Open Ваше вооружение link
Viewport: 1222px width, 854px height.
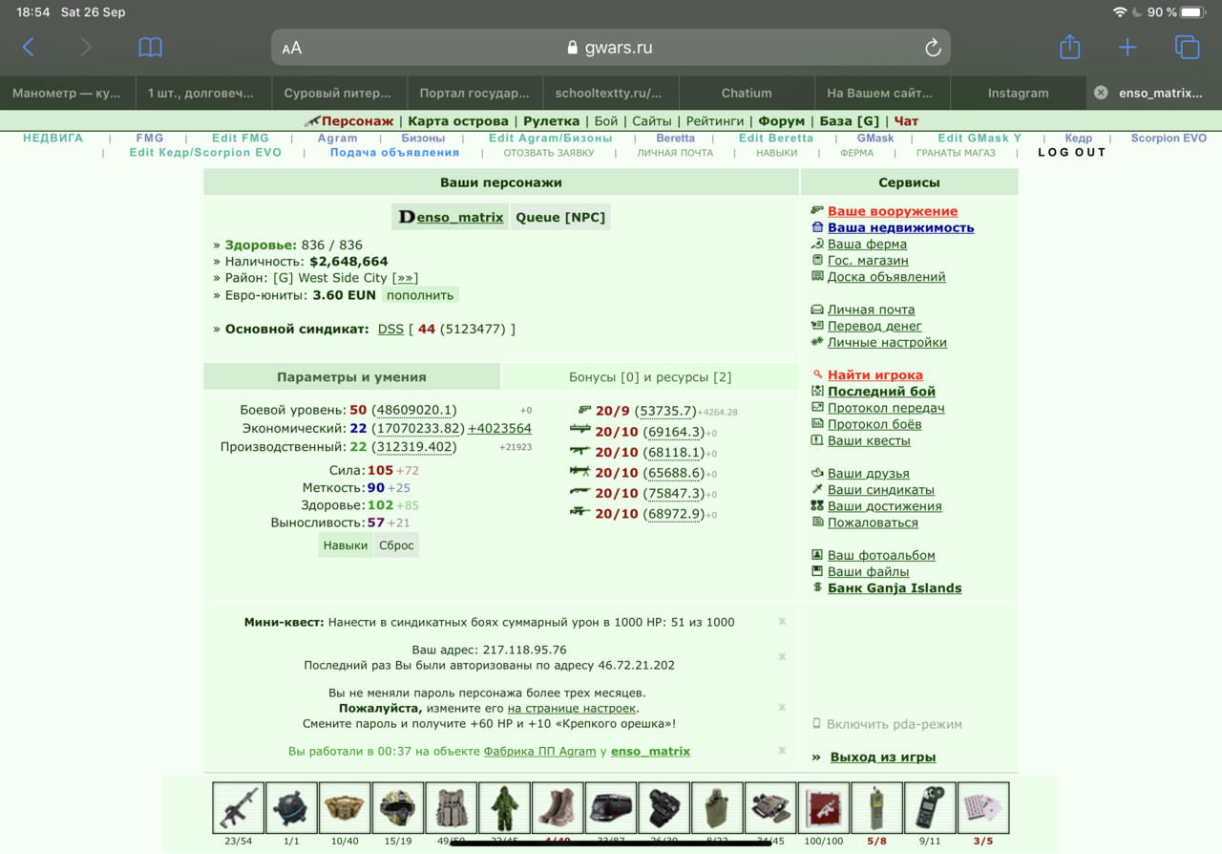tap(893, 211)
